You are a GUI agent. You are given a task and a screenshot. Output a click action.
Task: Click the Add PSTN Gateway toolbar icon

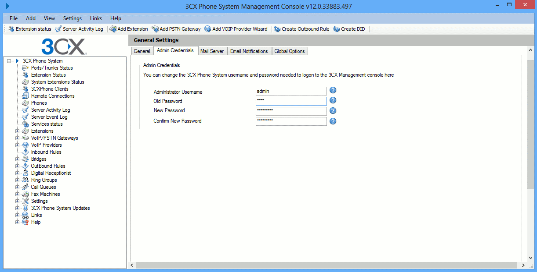click(x=155, y=29)
